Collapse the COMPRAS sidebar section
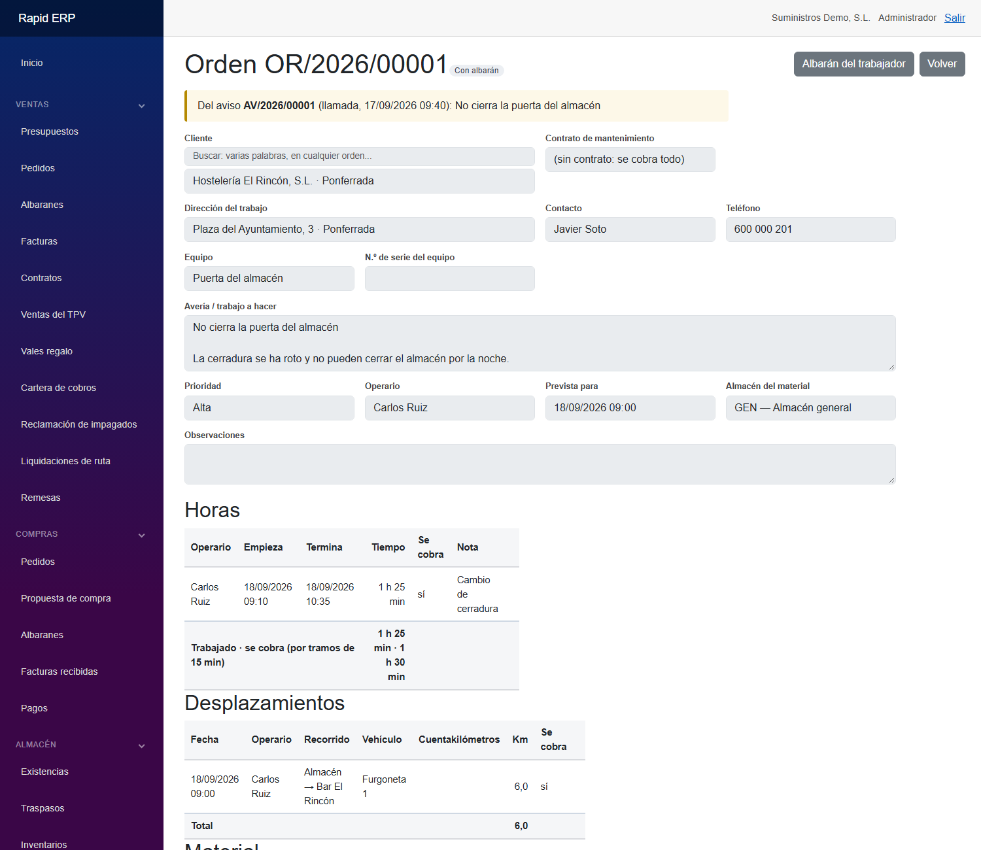981x850 pixels. 81,534
